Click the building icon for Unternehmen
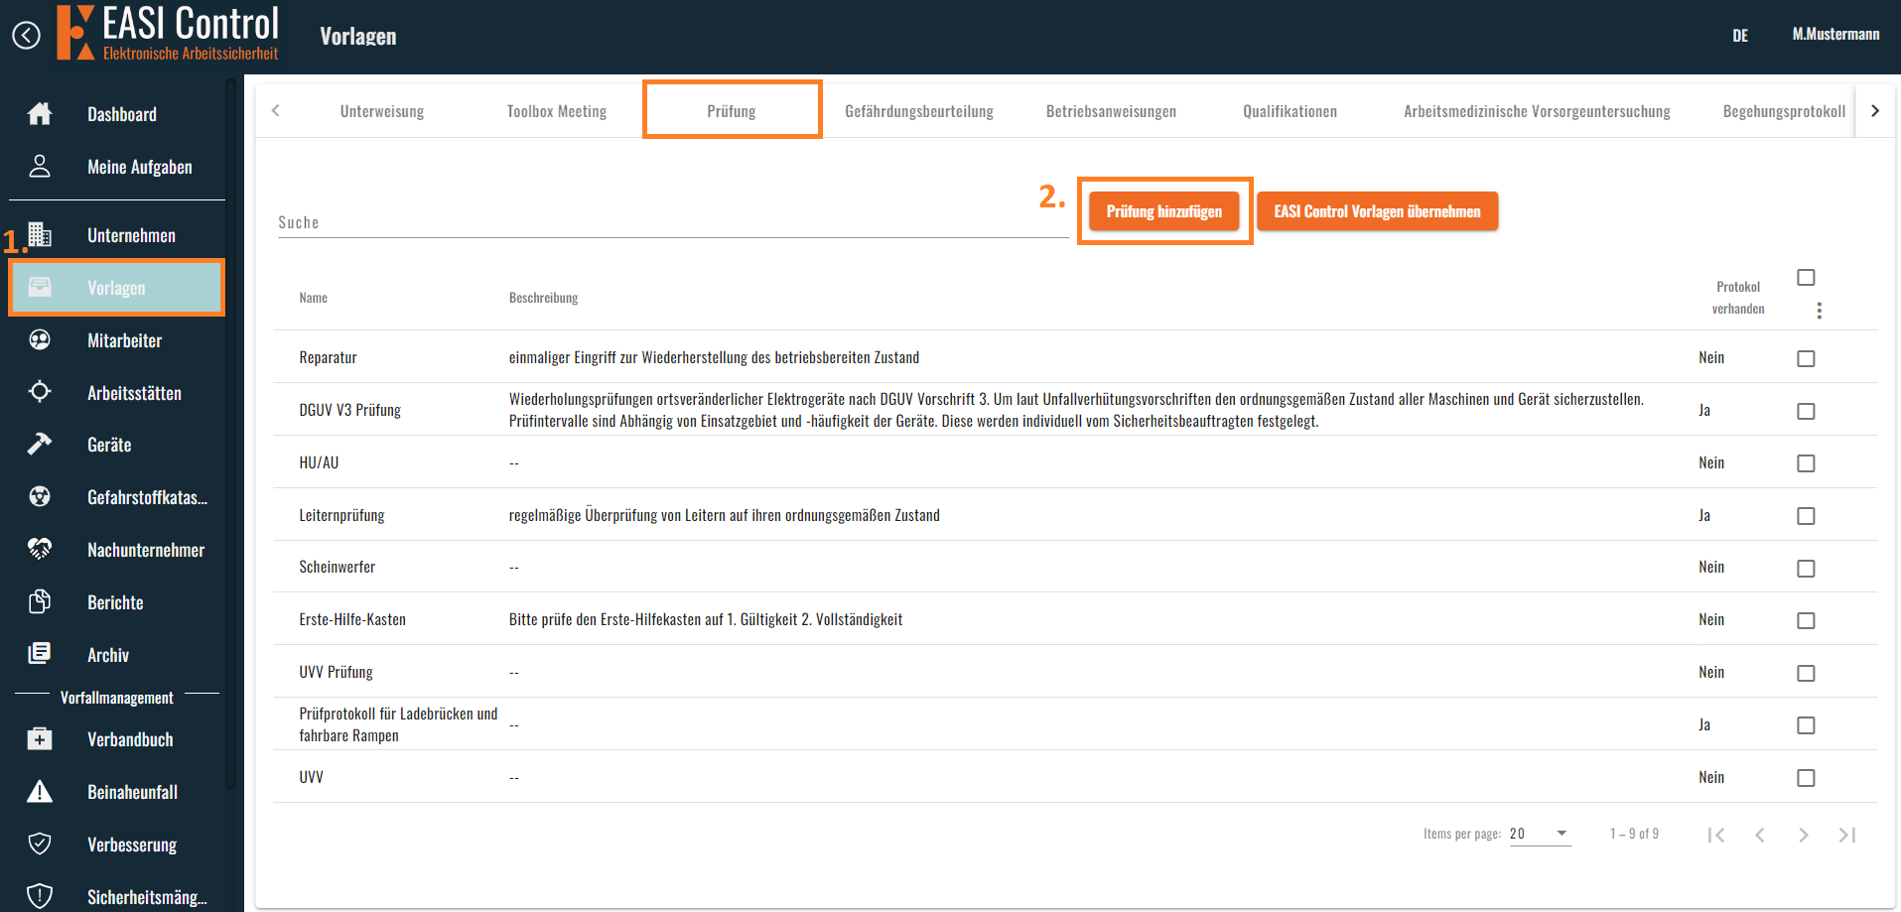 tap(40, 234)
